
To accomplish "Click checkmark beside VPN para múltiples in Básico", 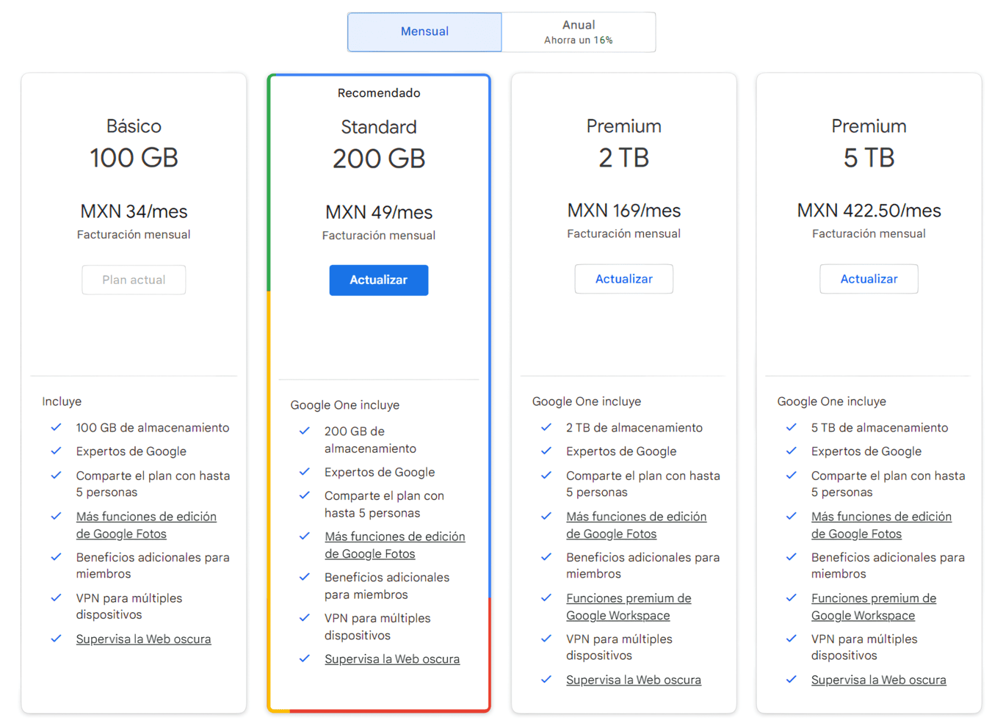I will point(56,597).
